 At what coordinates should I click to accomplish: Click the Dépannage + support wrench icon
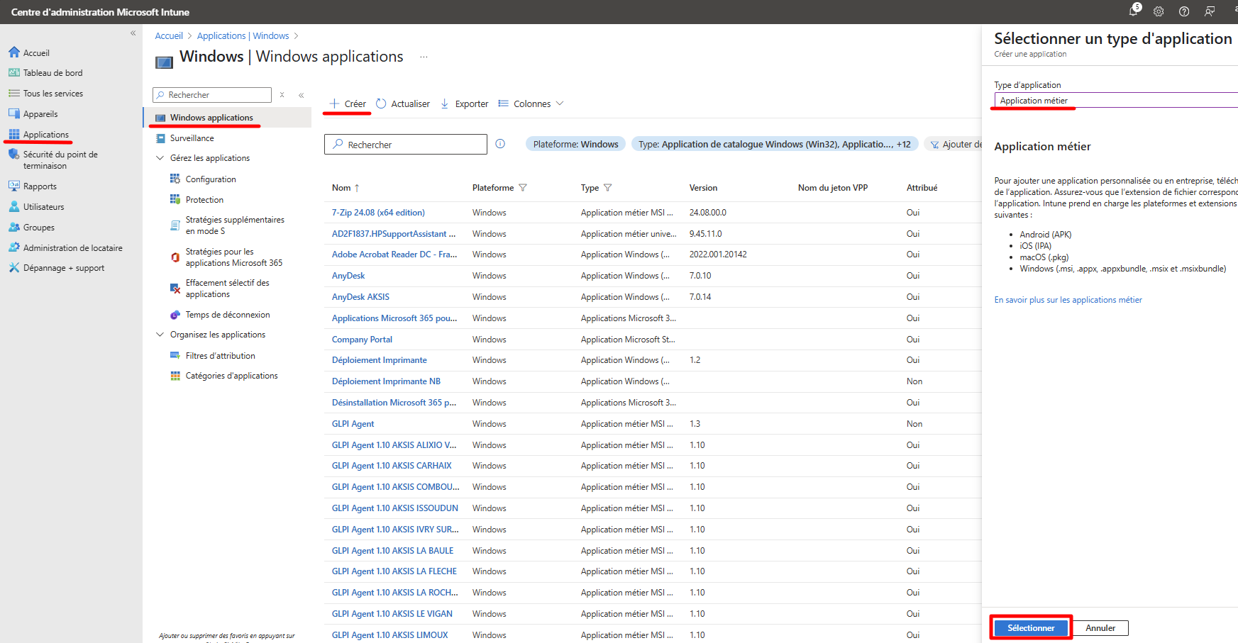tap(14, 267)
